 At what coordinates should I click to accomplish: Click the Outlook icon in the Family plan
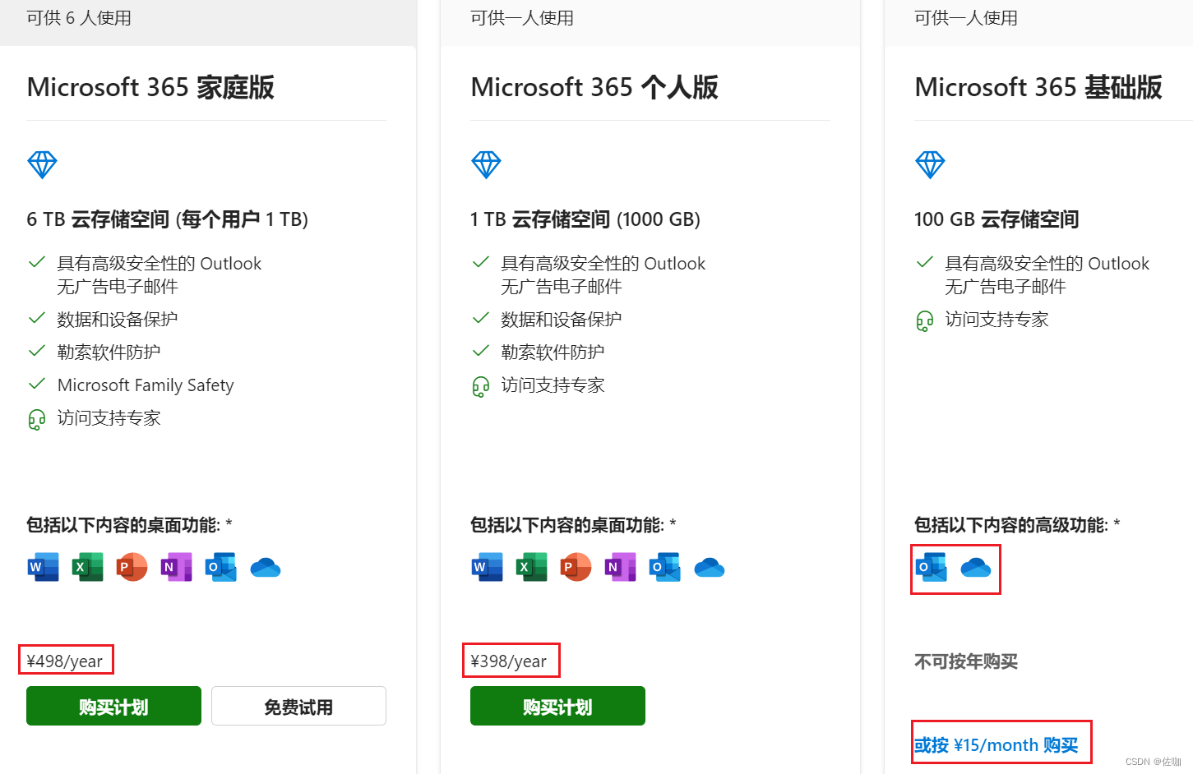(x=220, y=567)
